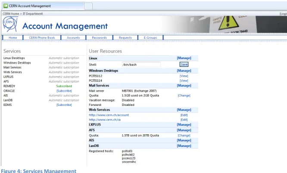Click the Account Management page title
The height and width of the screenshot is (173, 287).
[65, 26]
